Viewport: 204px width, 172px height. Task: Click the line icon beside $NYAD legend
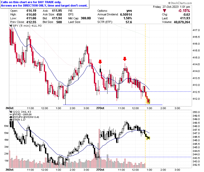[x=11, y=115]
